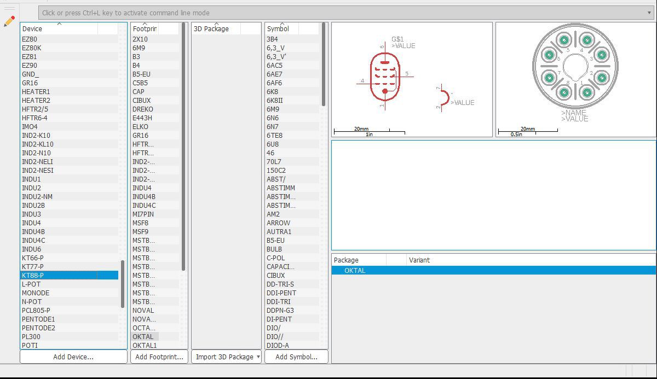Select the NOVAL footprint

[155, 310]
